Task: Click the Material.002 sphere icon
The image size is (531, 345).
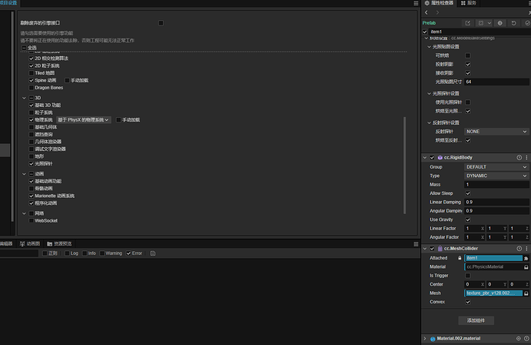Action: click(432, 339)
